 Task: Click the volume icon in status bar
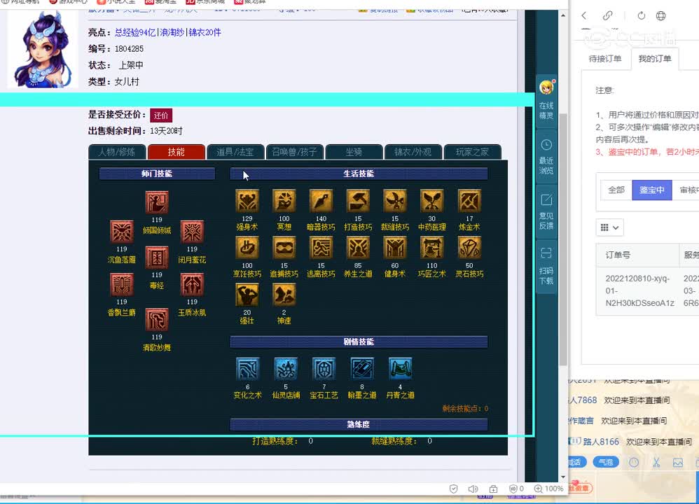pos(473,489)
